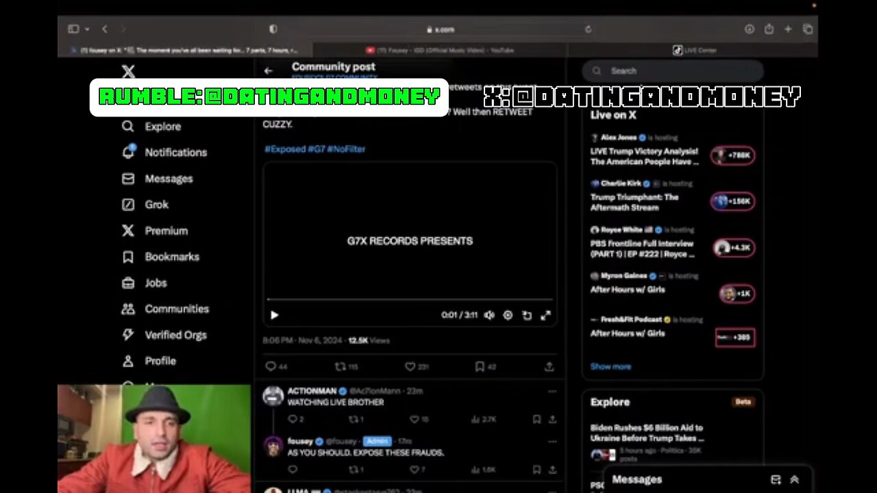Screen dimensions: 877x493
Task: Open Grok in the sidebar
Action: click(x=145, y=204)
